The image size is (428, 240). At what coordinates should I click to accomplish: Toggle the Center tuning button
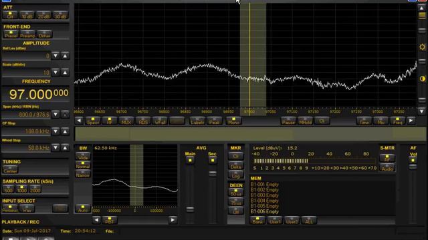[x=11, y=169]
